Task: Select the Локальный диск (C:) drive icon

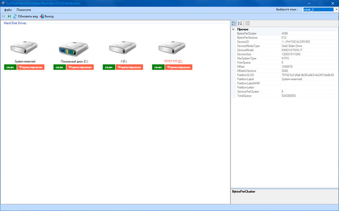Action: [74, 48]
